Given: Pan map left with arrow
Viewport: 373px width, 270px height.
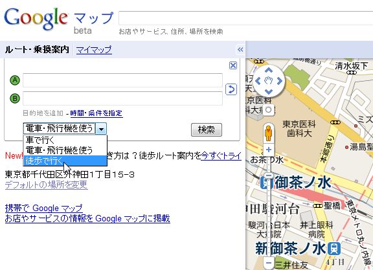Looking at the screenshot, I should click(x=258, y=81).
